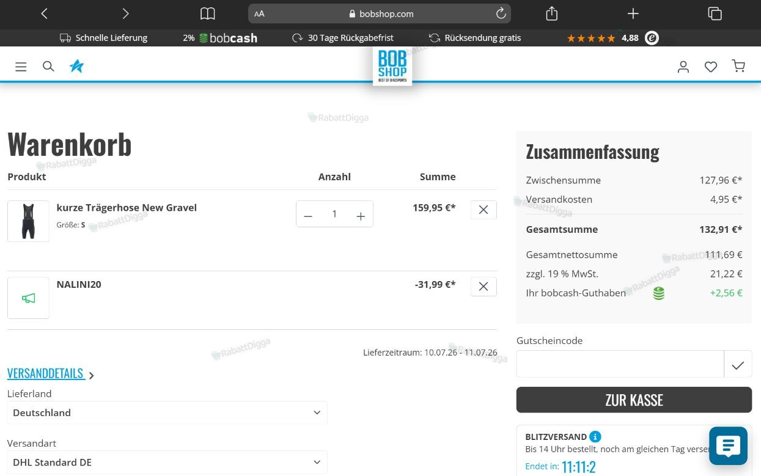761x476 pixels.
Task: Click the blue star icon
Action: pos(76,66)
